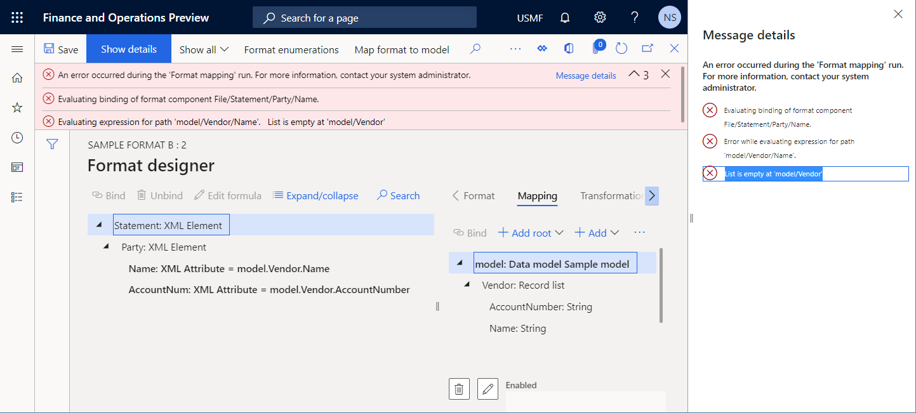This screenshot has width=916, height=413.
Task: Open Map format to model
Action: click(x=402, y=49)
